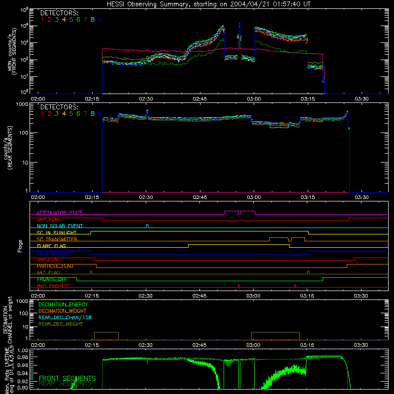Click the DETECTORS: label in the front segments panel
The height and width of the screenshot is (394, 394).
pos(59,13)
